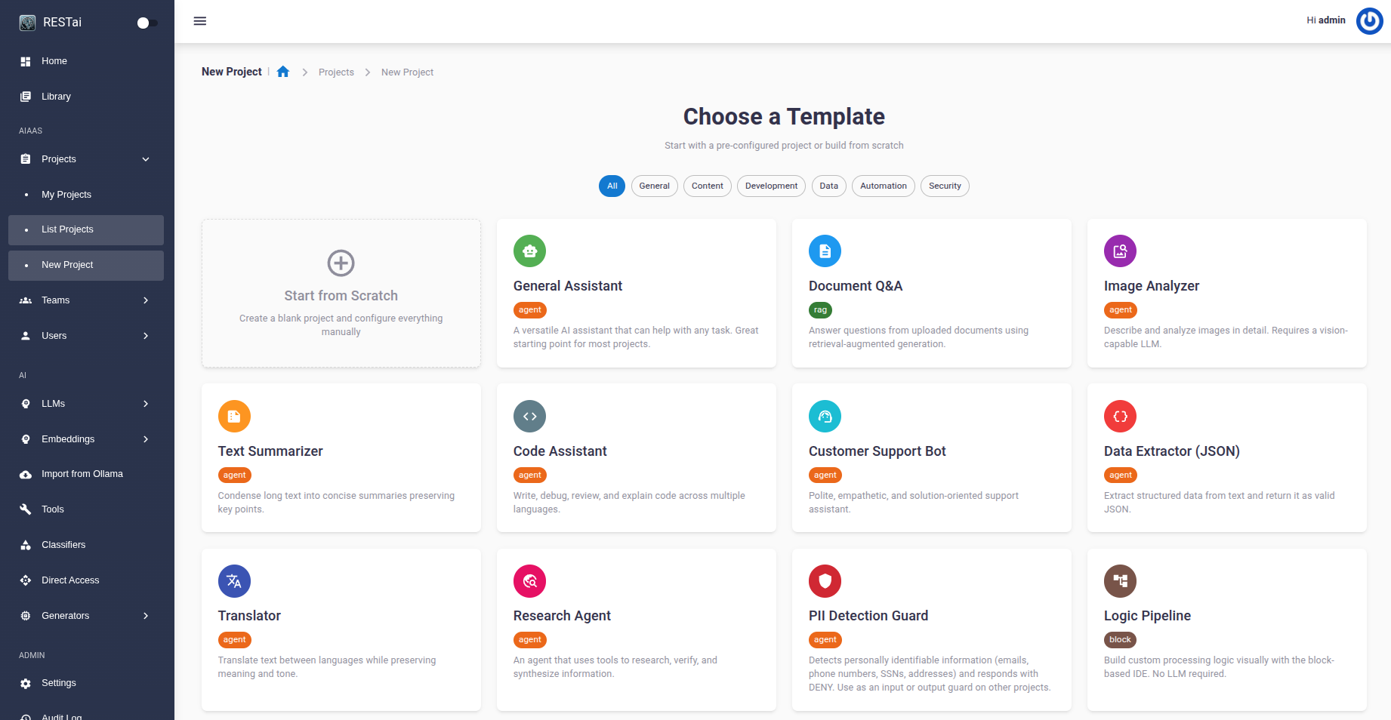Expand the LLMs sidebar menu
This screenshot has height=720, width=1391.
coord(86,404)
